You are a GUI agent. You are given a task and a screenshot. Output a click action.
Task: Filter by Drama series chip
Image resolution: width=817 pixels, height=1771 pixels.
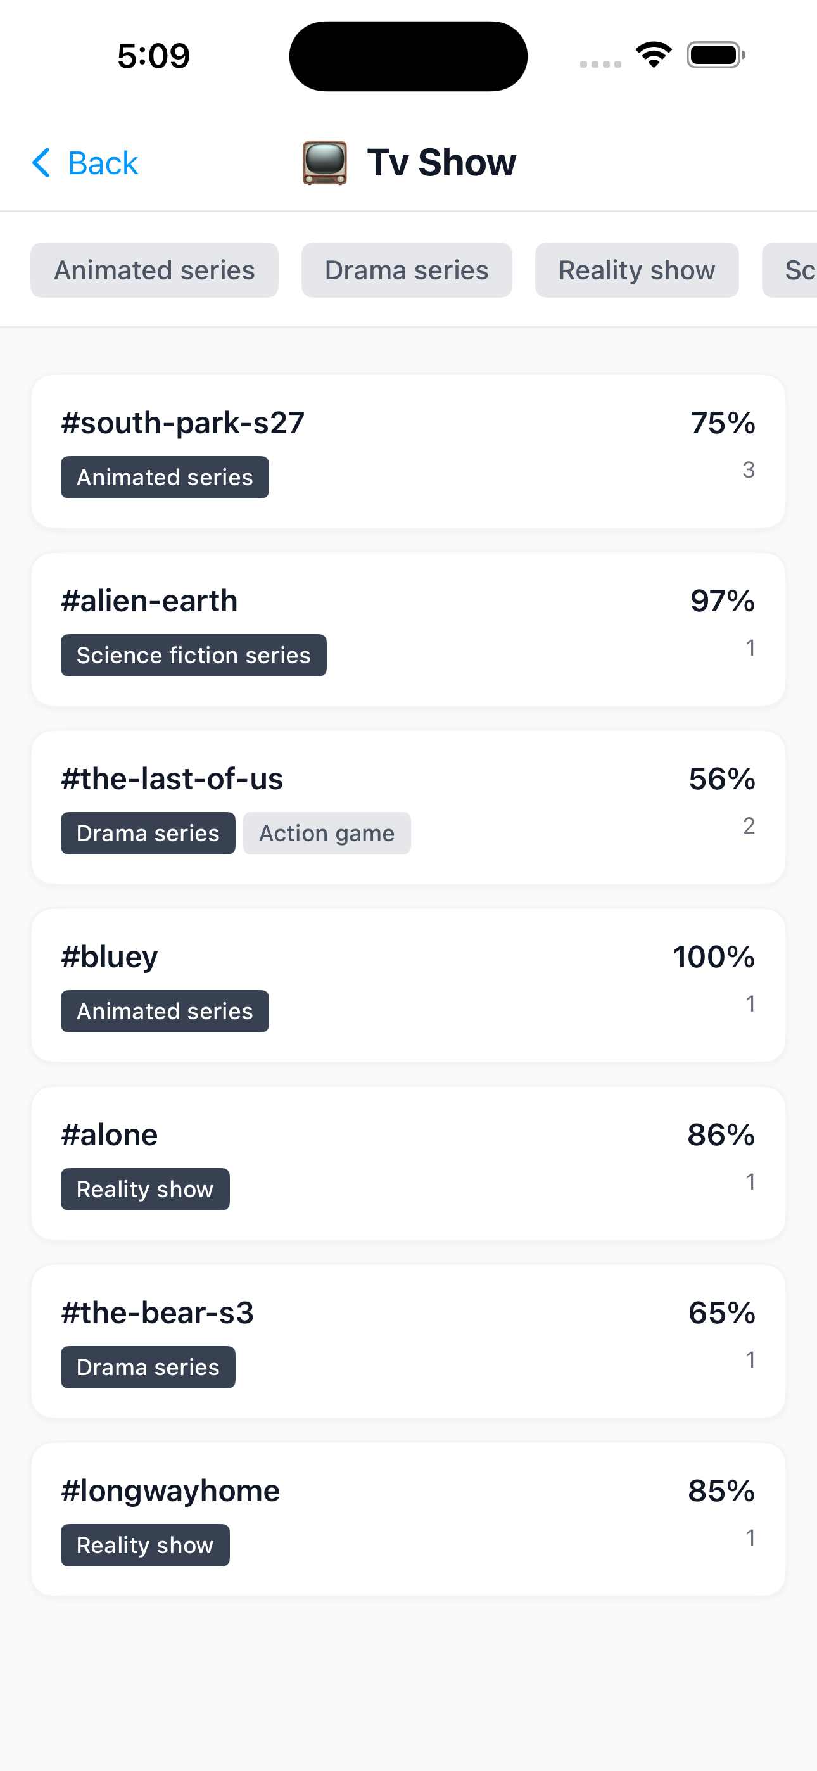(x=407, y=270)
